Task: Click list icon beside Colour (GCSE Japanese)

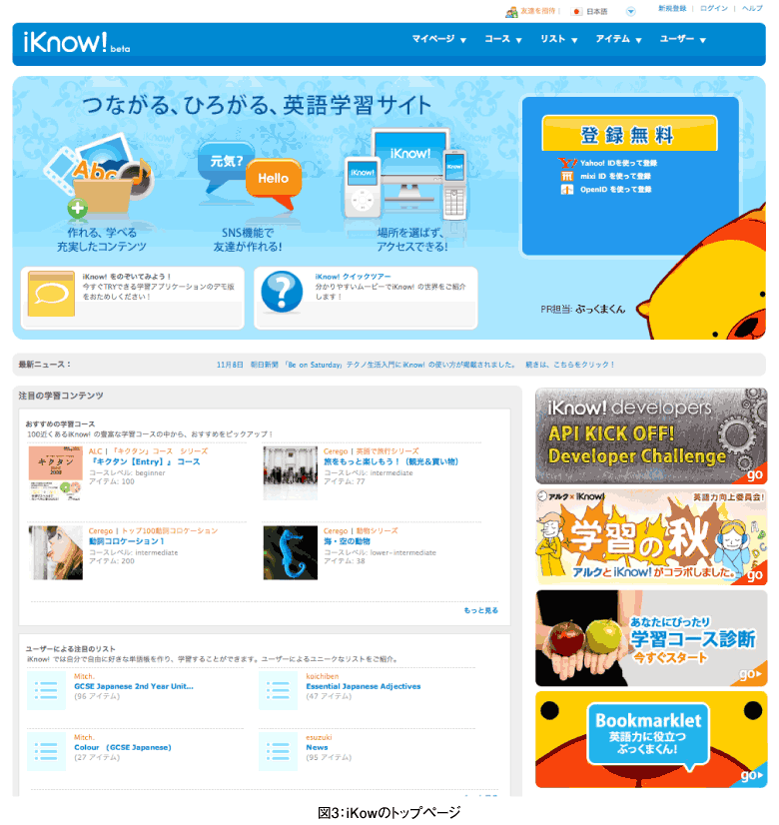Action: pyautogui.click(x=46, y=751)
